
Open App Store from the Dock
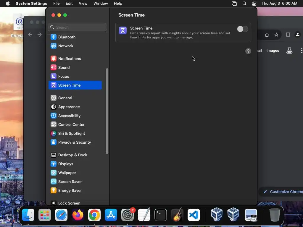tap(111, 215)
